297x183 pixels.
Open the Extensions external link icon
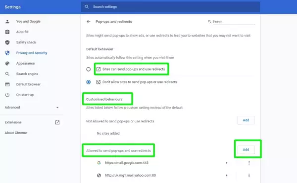click(57, 122)
